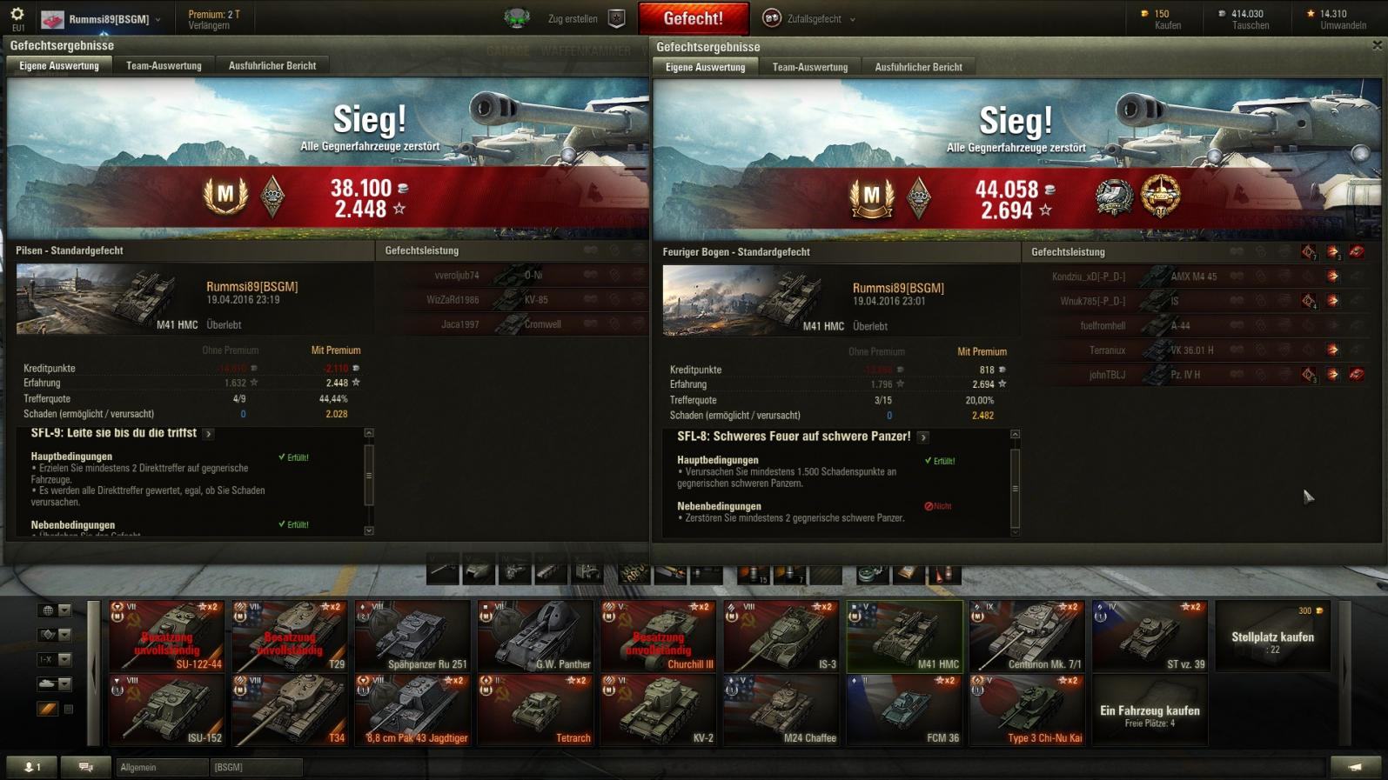Click the platoon badge icon after Zug erstellen
The height and width of the screenshot is (780, 1388).
click(616, 18)
